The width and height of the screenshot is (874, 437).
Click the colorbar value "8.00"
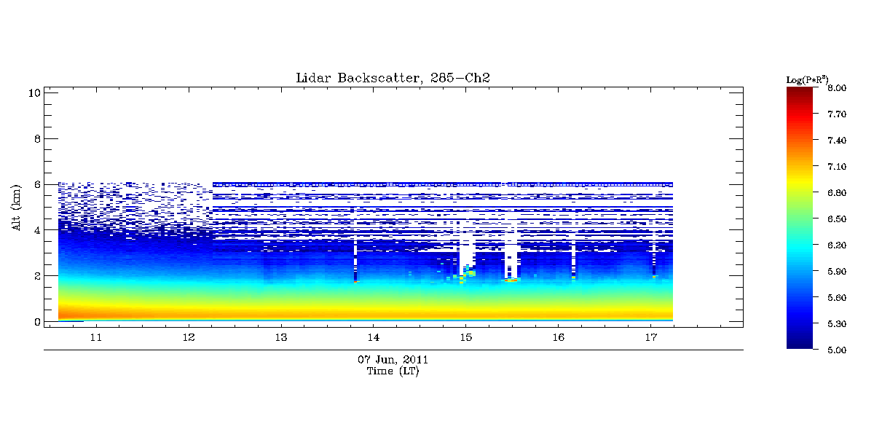pyautogui.click(x=837, y=88)
